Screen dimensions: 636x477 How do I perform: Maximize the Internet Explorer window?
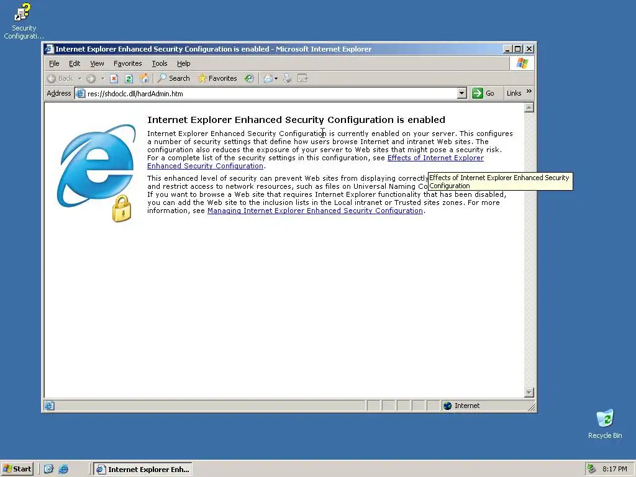tap(517, 49)
